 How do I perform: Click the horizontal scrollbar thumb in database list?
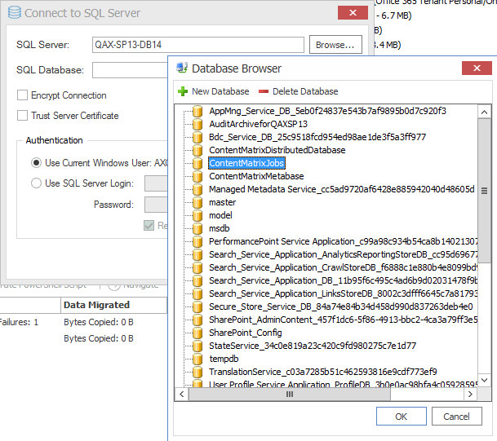pos(290,395)
